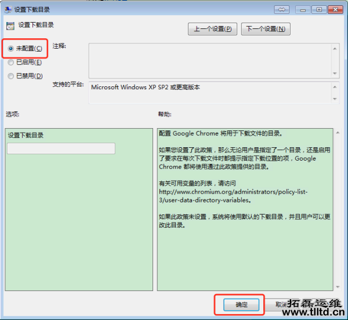Confirm with the 确定 button
Screen dimensions: 348x320
241,305
